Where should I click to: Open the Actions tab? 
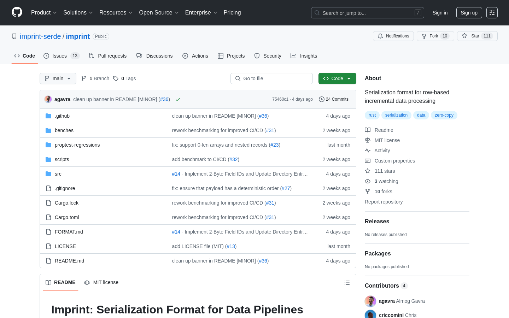point(195,56)
